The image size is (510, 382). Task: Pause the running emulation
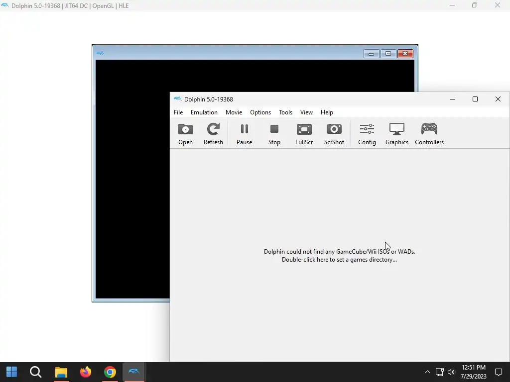click(x=244, y=134)
